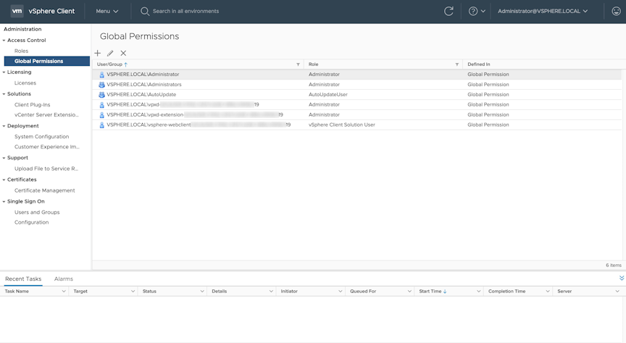The image size is (626, 343).
Task: Click the User/Group column filter icon
Action: [298, 64]
